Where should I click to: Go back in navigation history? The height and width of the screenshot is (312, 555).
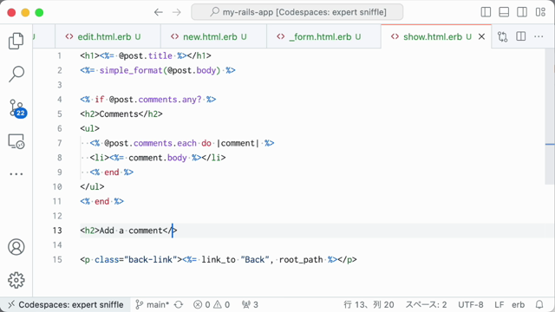[158, 12]
